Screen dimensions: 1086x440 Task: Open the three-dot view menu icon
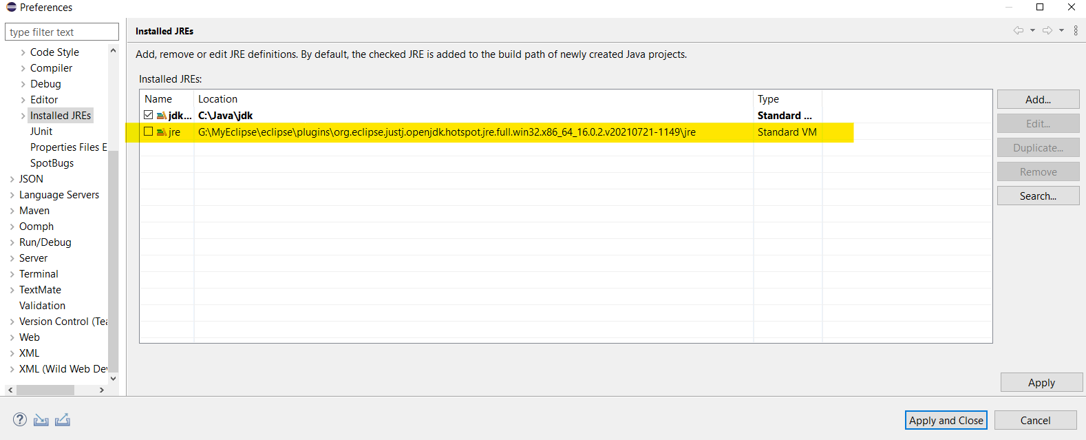(1076, 30)
